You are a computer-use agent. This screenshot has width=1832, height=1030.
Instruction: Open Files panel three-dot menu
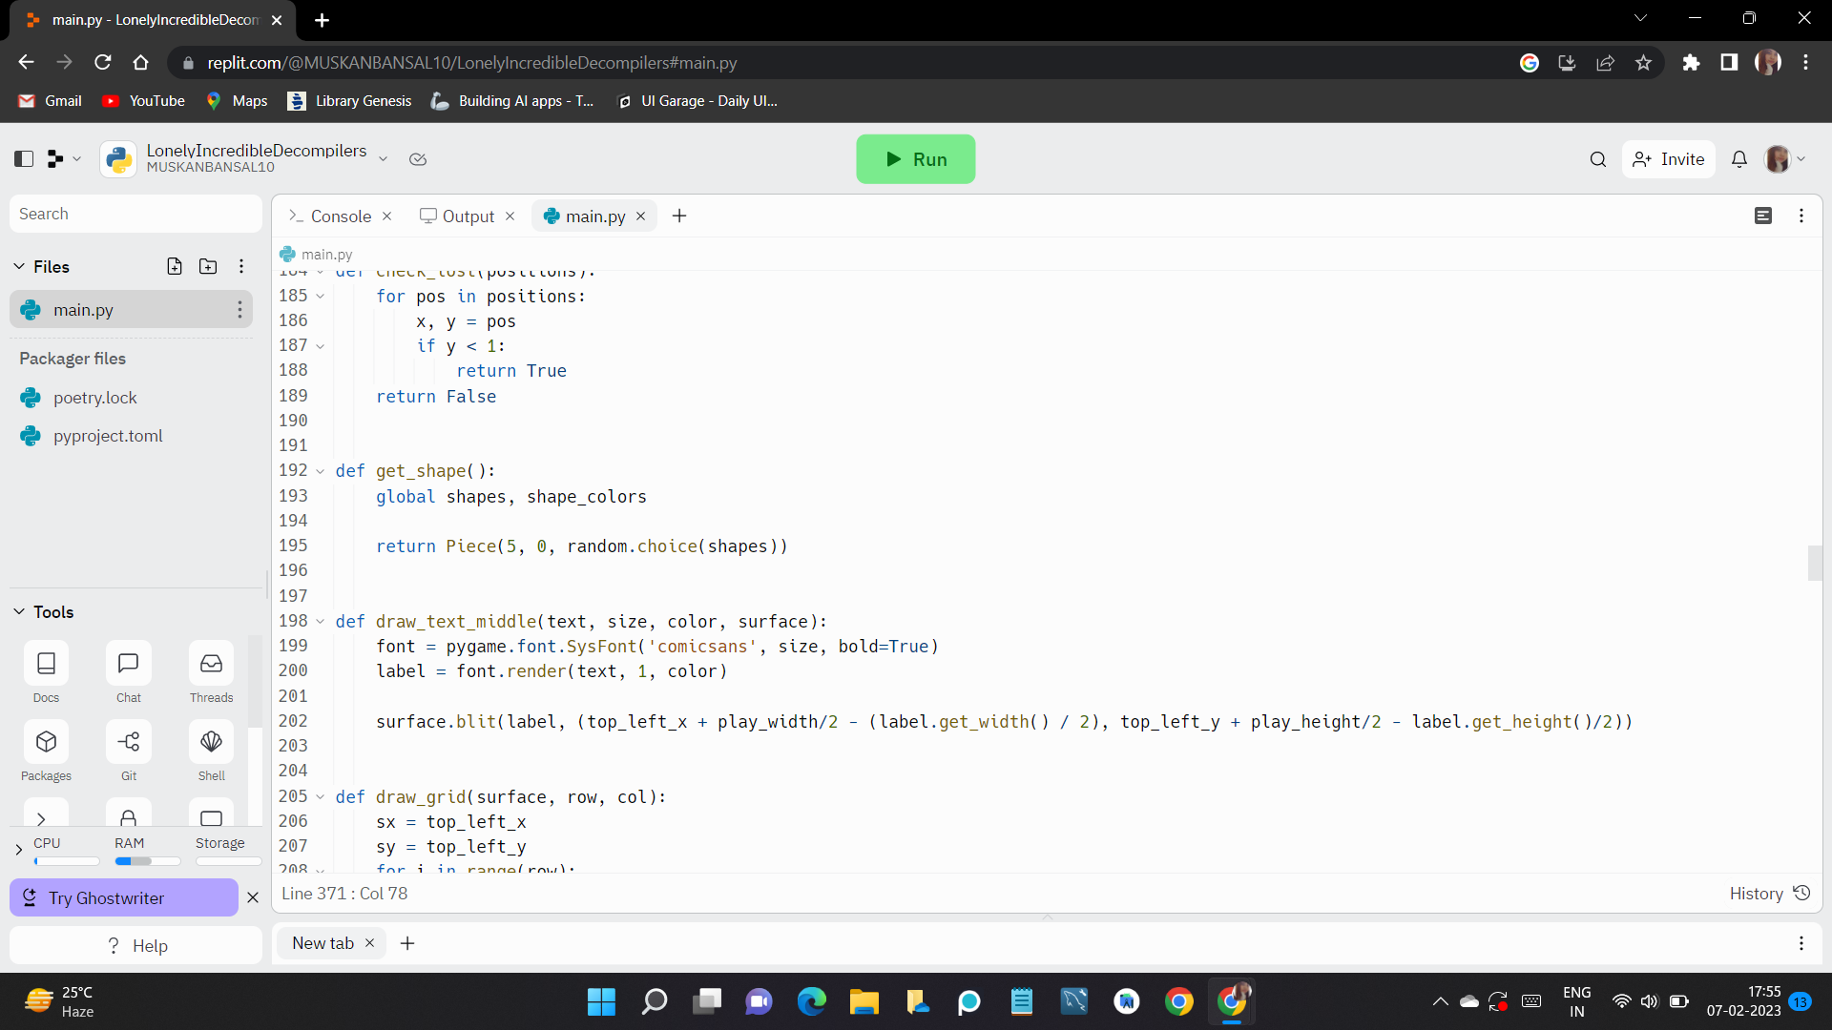[241, 266]
